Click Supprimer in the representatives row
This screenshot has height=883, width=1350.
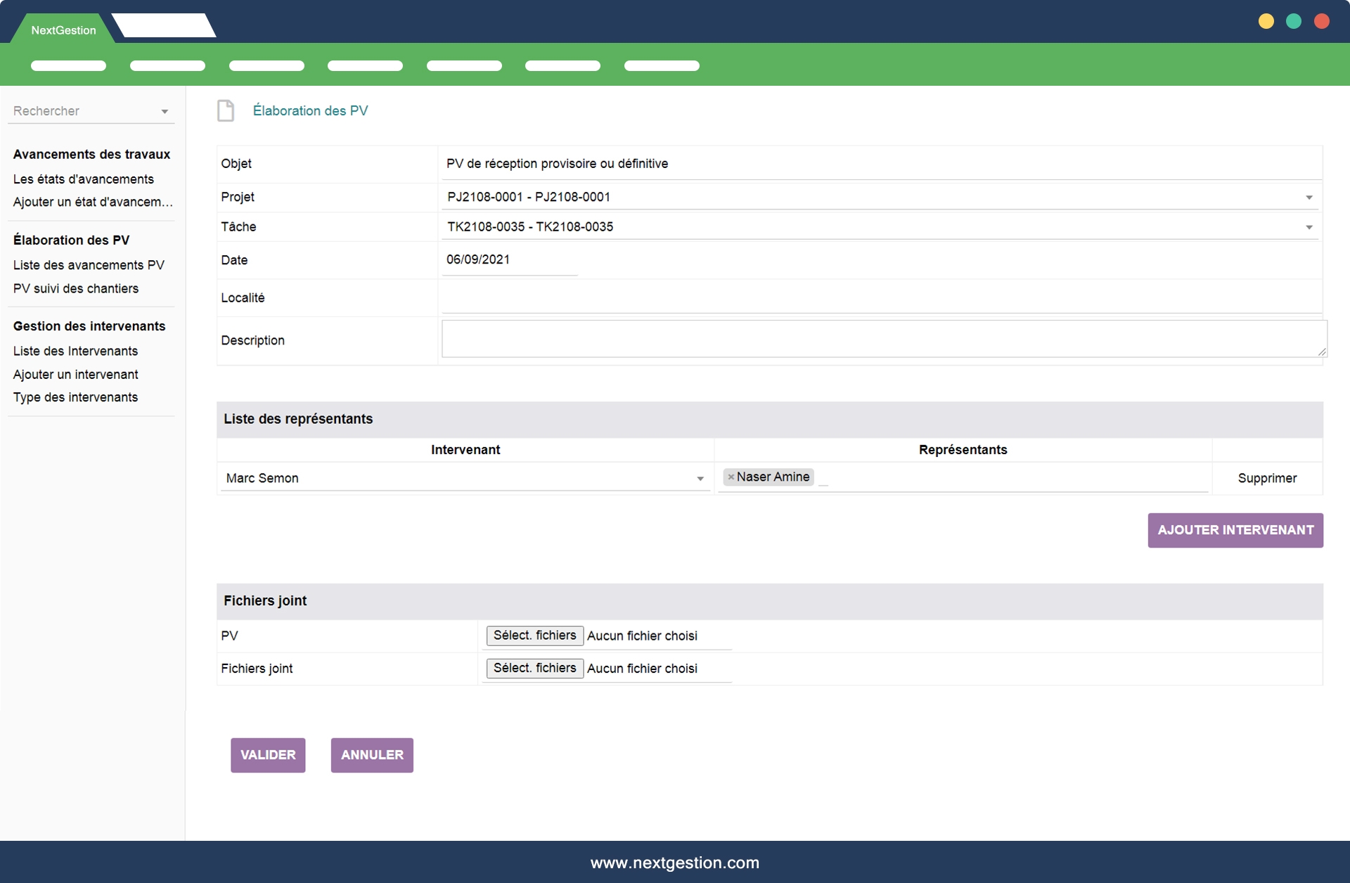coord(1266,478)
